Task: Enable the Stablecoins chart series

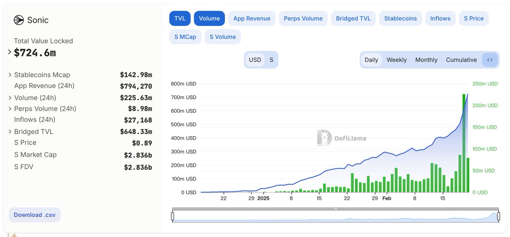Action: pos(400,18)
